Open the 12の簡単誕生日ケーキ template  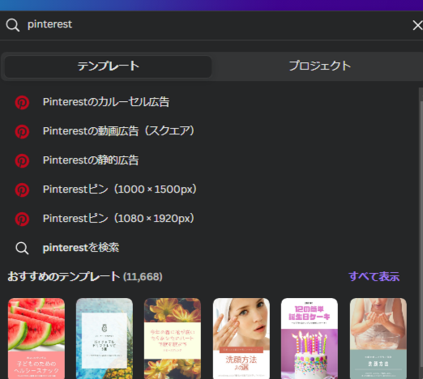click(x=310, y=339)
